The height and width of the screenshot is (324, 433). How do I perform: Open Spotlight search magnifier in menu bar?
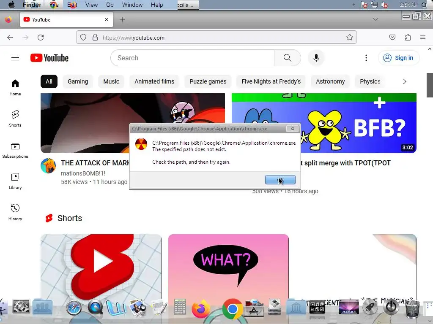(x=424, y=5)
